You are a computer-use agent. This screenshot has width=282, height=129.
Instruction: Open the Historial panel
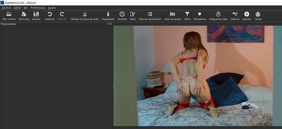point(235,16)
